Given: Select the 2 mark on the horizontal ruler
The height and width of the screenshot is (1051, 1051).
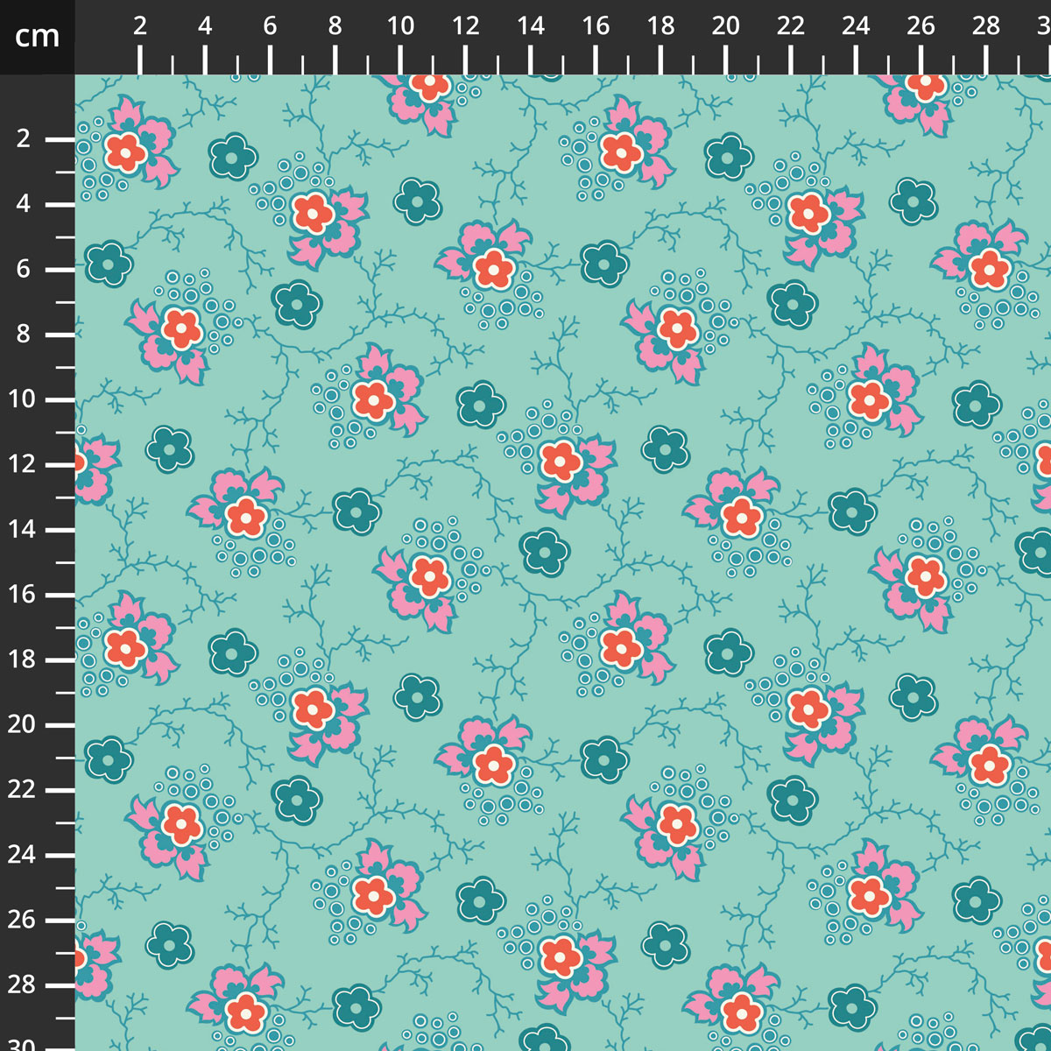Looking at the screenshot, I should (x=140, y=26).
